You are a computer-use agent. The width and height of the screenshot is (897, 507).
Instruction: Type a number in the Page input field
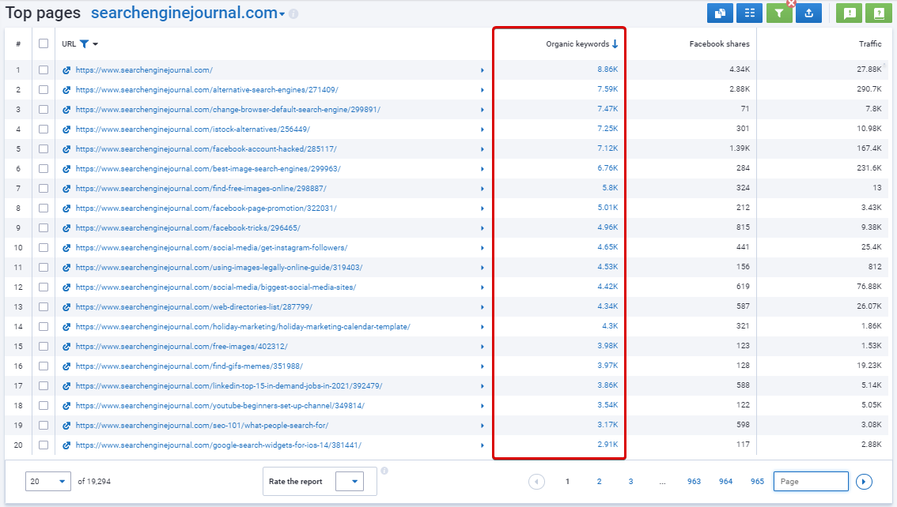(x=810, y=481)
